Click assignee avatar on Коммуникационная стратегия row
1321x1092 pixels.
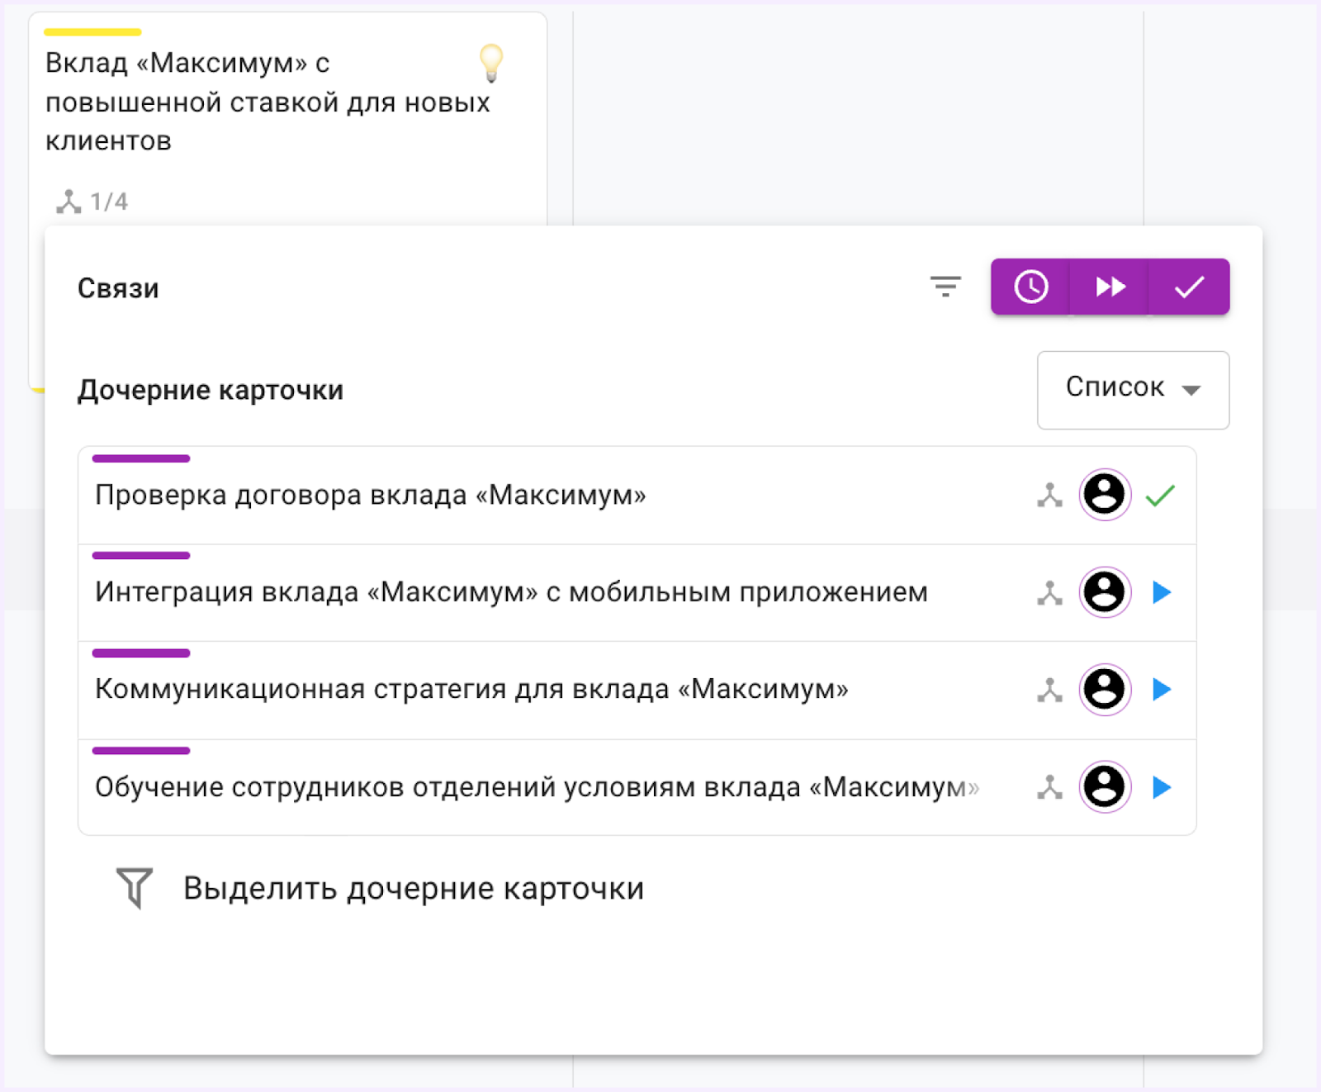coord(1105,690)
